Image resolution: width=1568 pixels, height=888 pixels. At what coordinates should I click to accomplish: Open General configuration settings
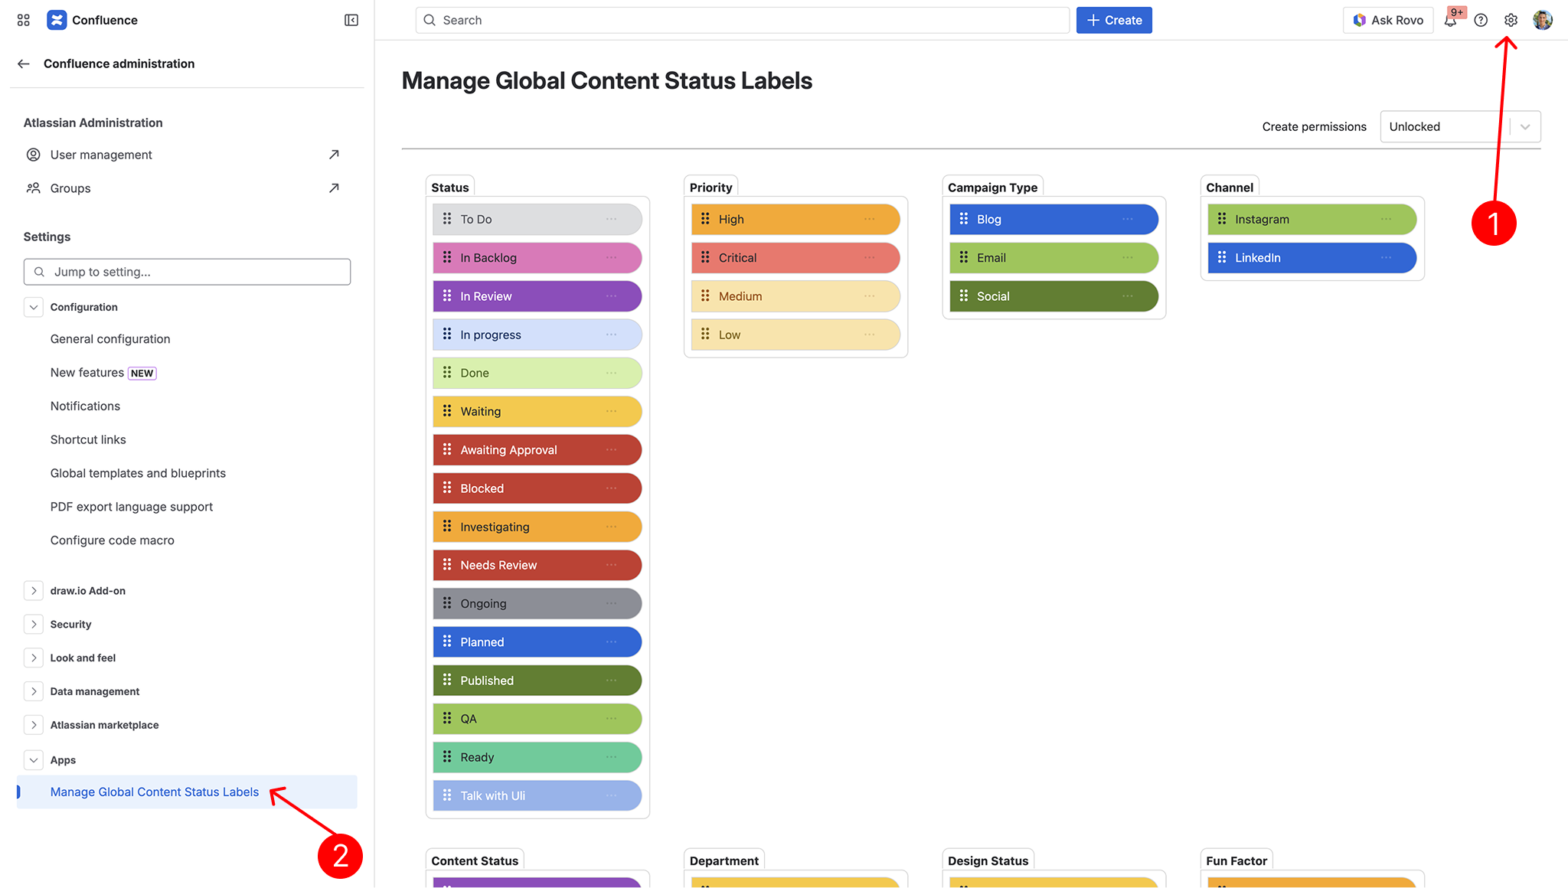110,339
